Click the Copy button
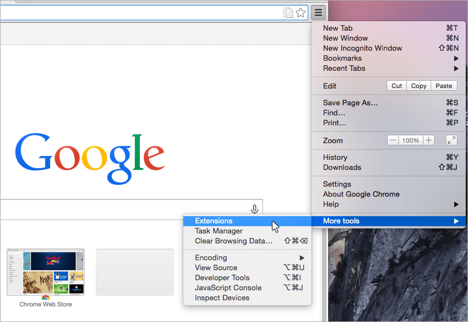The height and width of the screenshot is (322, 468). pyautogui.click(x=419, y=86)
